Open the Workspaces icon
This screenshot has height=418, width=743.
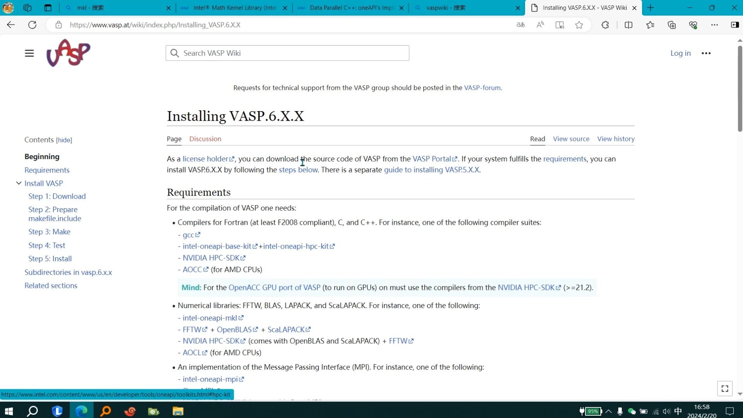click(x=27, y=8)
